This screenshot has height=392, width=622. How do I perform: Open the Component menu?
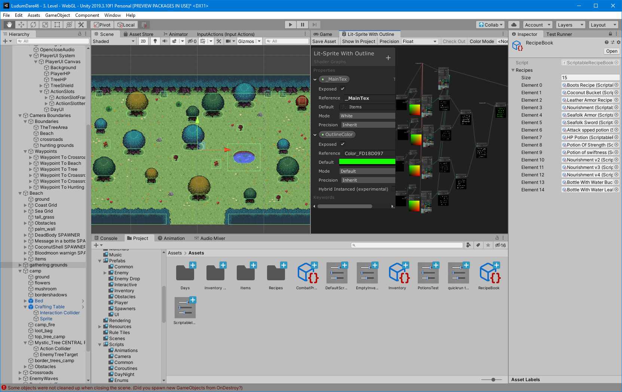pyautogui.click(x=87, y=15)
